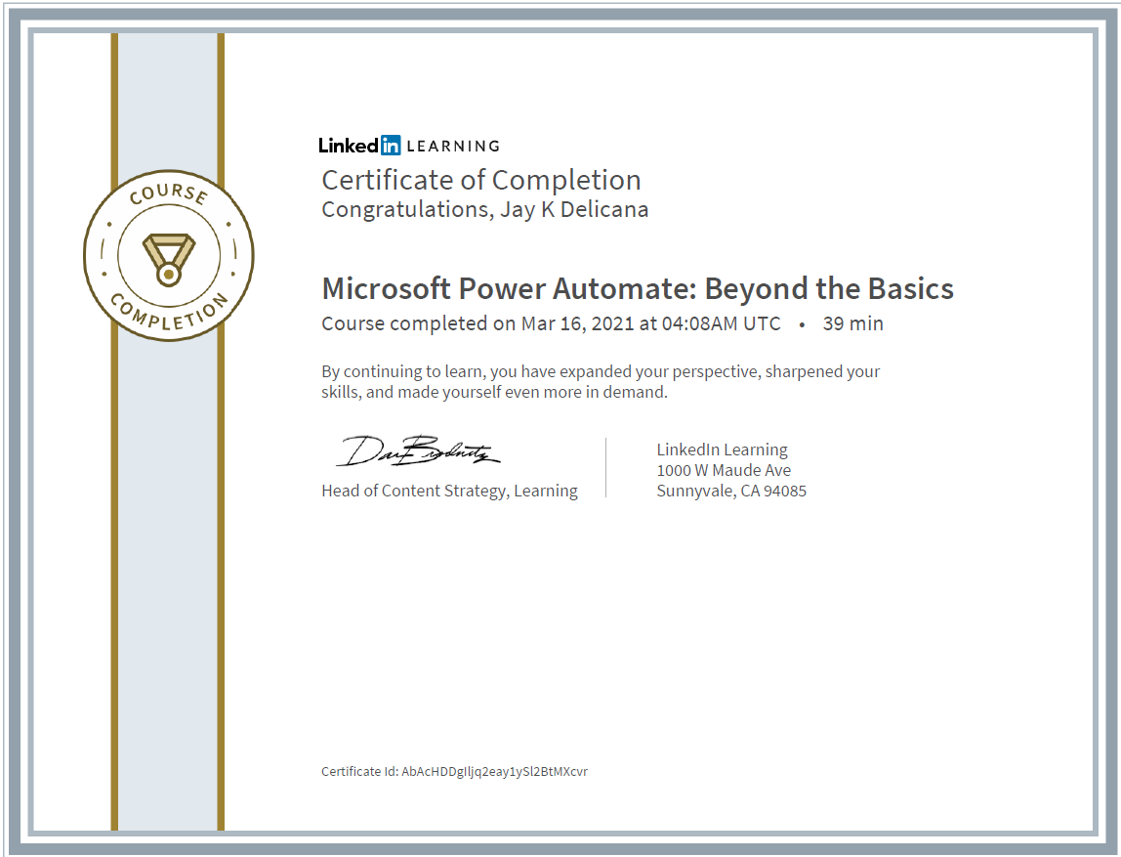Image resolution: width=1121 pixels, height=857 pixels.
Task: Click the 'LinkedIn Learning' address heading
Action: coord(722,450)
